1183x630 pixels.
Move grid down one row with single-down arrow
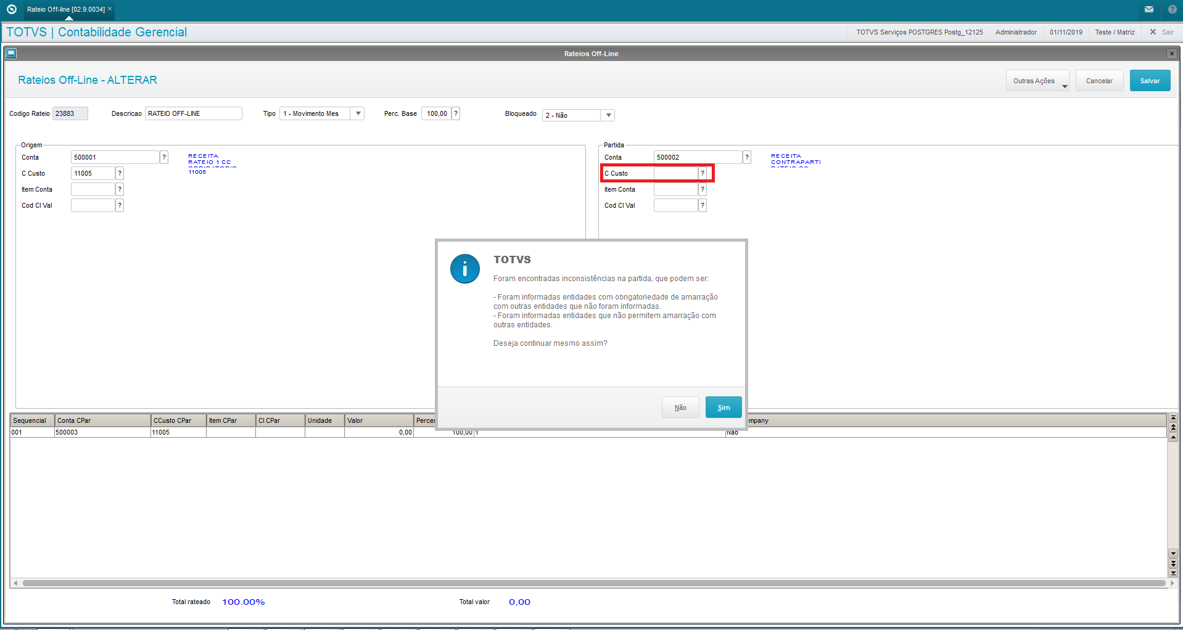click(1173, 553)
